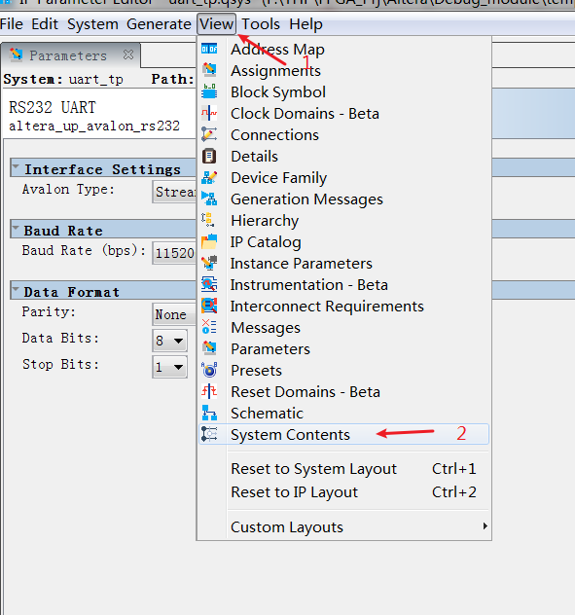
Task: Click the Clock Domains waveform icon
Action: coord(209,113)
